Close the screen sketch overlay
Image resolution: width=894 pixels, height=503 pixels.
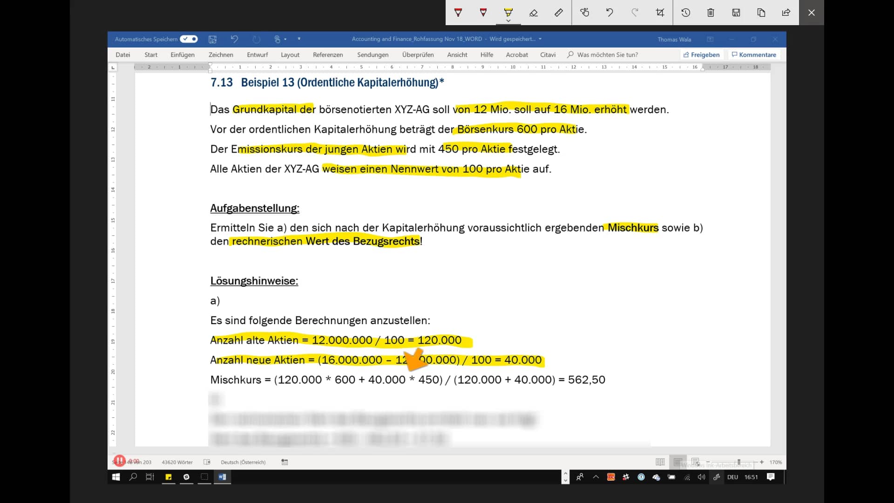812,13
